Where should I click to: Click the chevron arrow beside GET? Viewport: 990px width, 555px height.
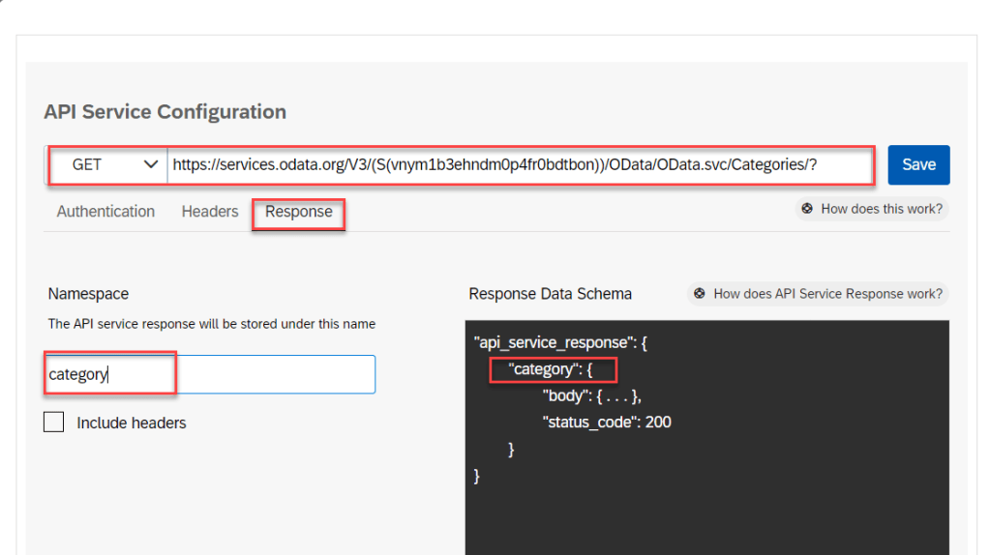click(150, 165)
